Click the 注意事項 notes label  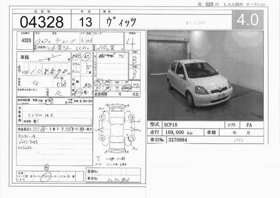[20, 114]
